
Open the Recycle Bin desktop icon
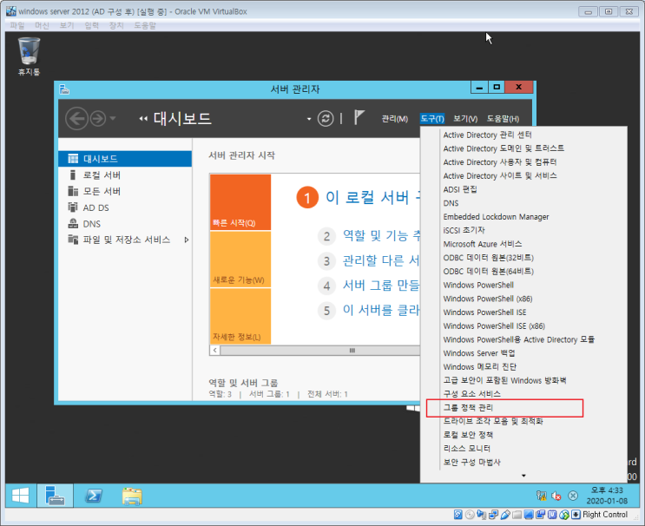pos(29,56)
